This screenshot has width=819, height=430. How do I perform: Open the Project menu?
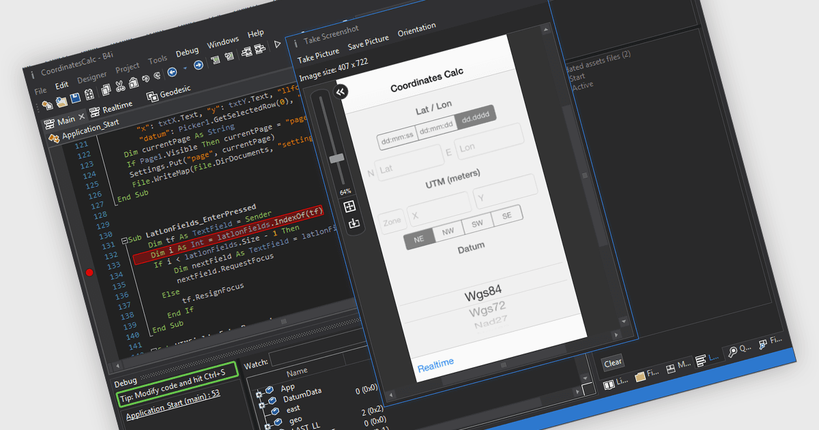[x=128, y=68]
